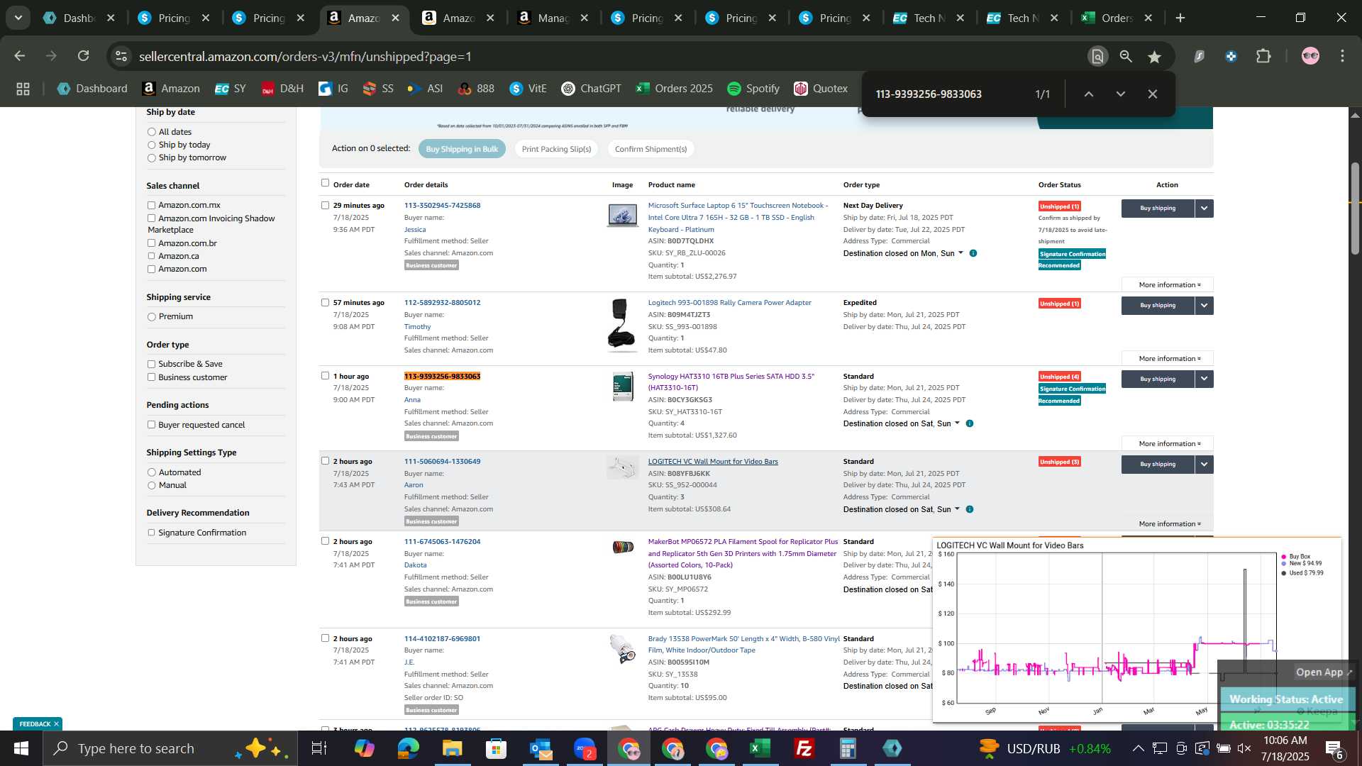Open Chrome zoom magnifier icon
Image resolution: width=1362 pixels, height=766 pixels.
pyautogui.click(x=1126, y=57)
